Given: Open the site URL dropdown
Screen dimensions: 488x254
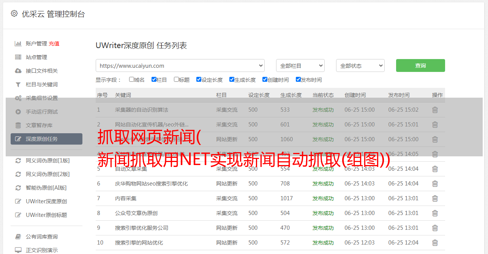Looking at the screenshot, I should pos(180,65).
